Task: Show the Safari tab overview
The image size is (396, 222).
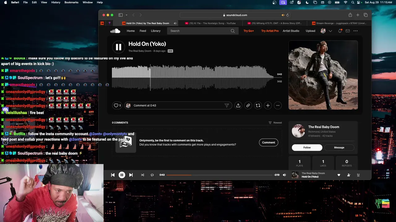Action: tap(365, 15)
